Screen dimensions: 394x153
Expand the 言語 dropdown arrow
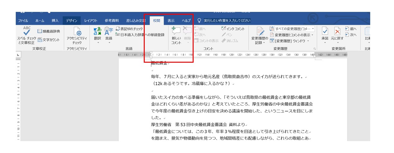coord(109,43)
